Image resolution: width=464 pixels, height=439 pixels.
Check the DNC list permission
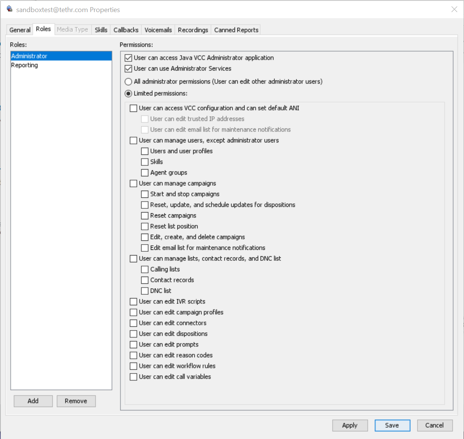tap(145, 291)
